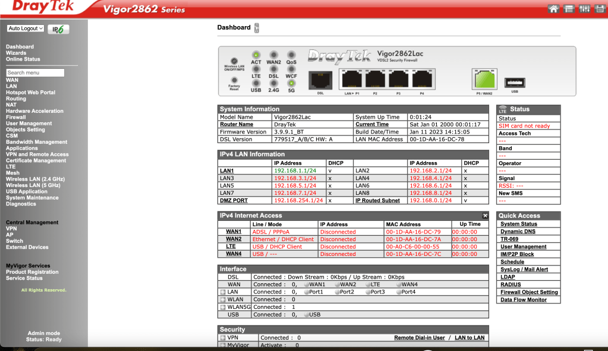Open Wireless LAN (5 GHz) menu
Viewport: 608px width, 351px height.
click(x=33, y=185)
